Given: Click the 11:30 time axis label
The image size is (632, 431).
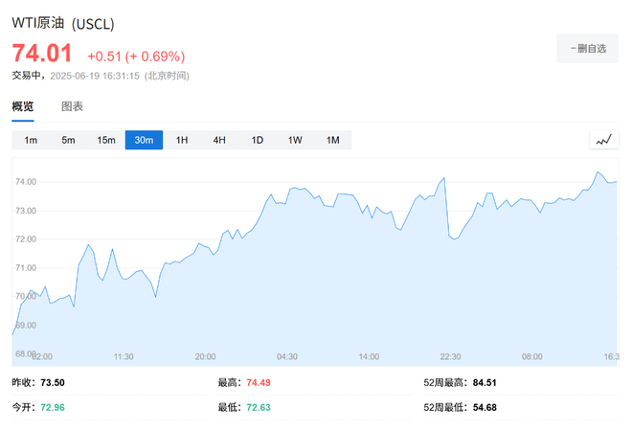Looking at the screenshot, I should (124, 357).
